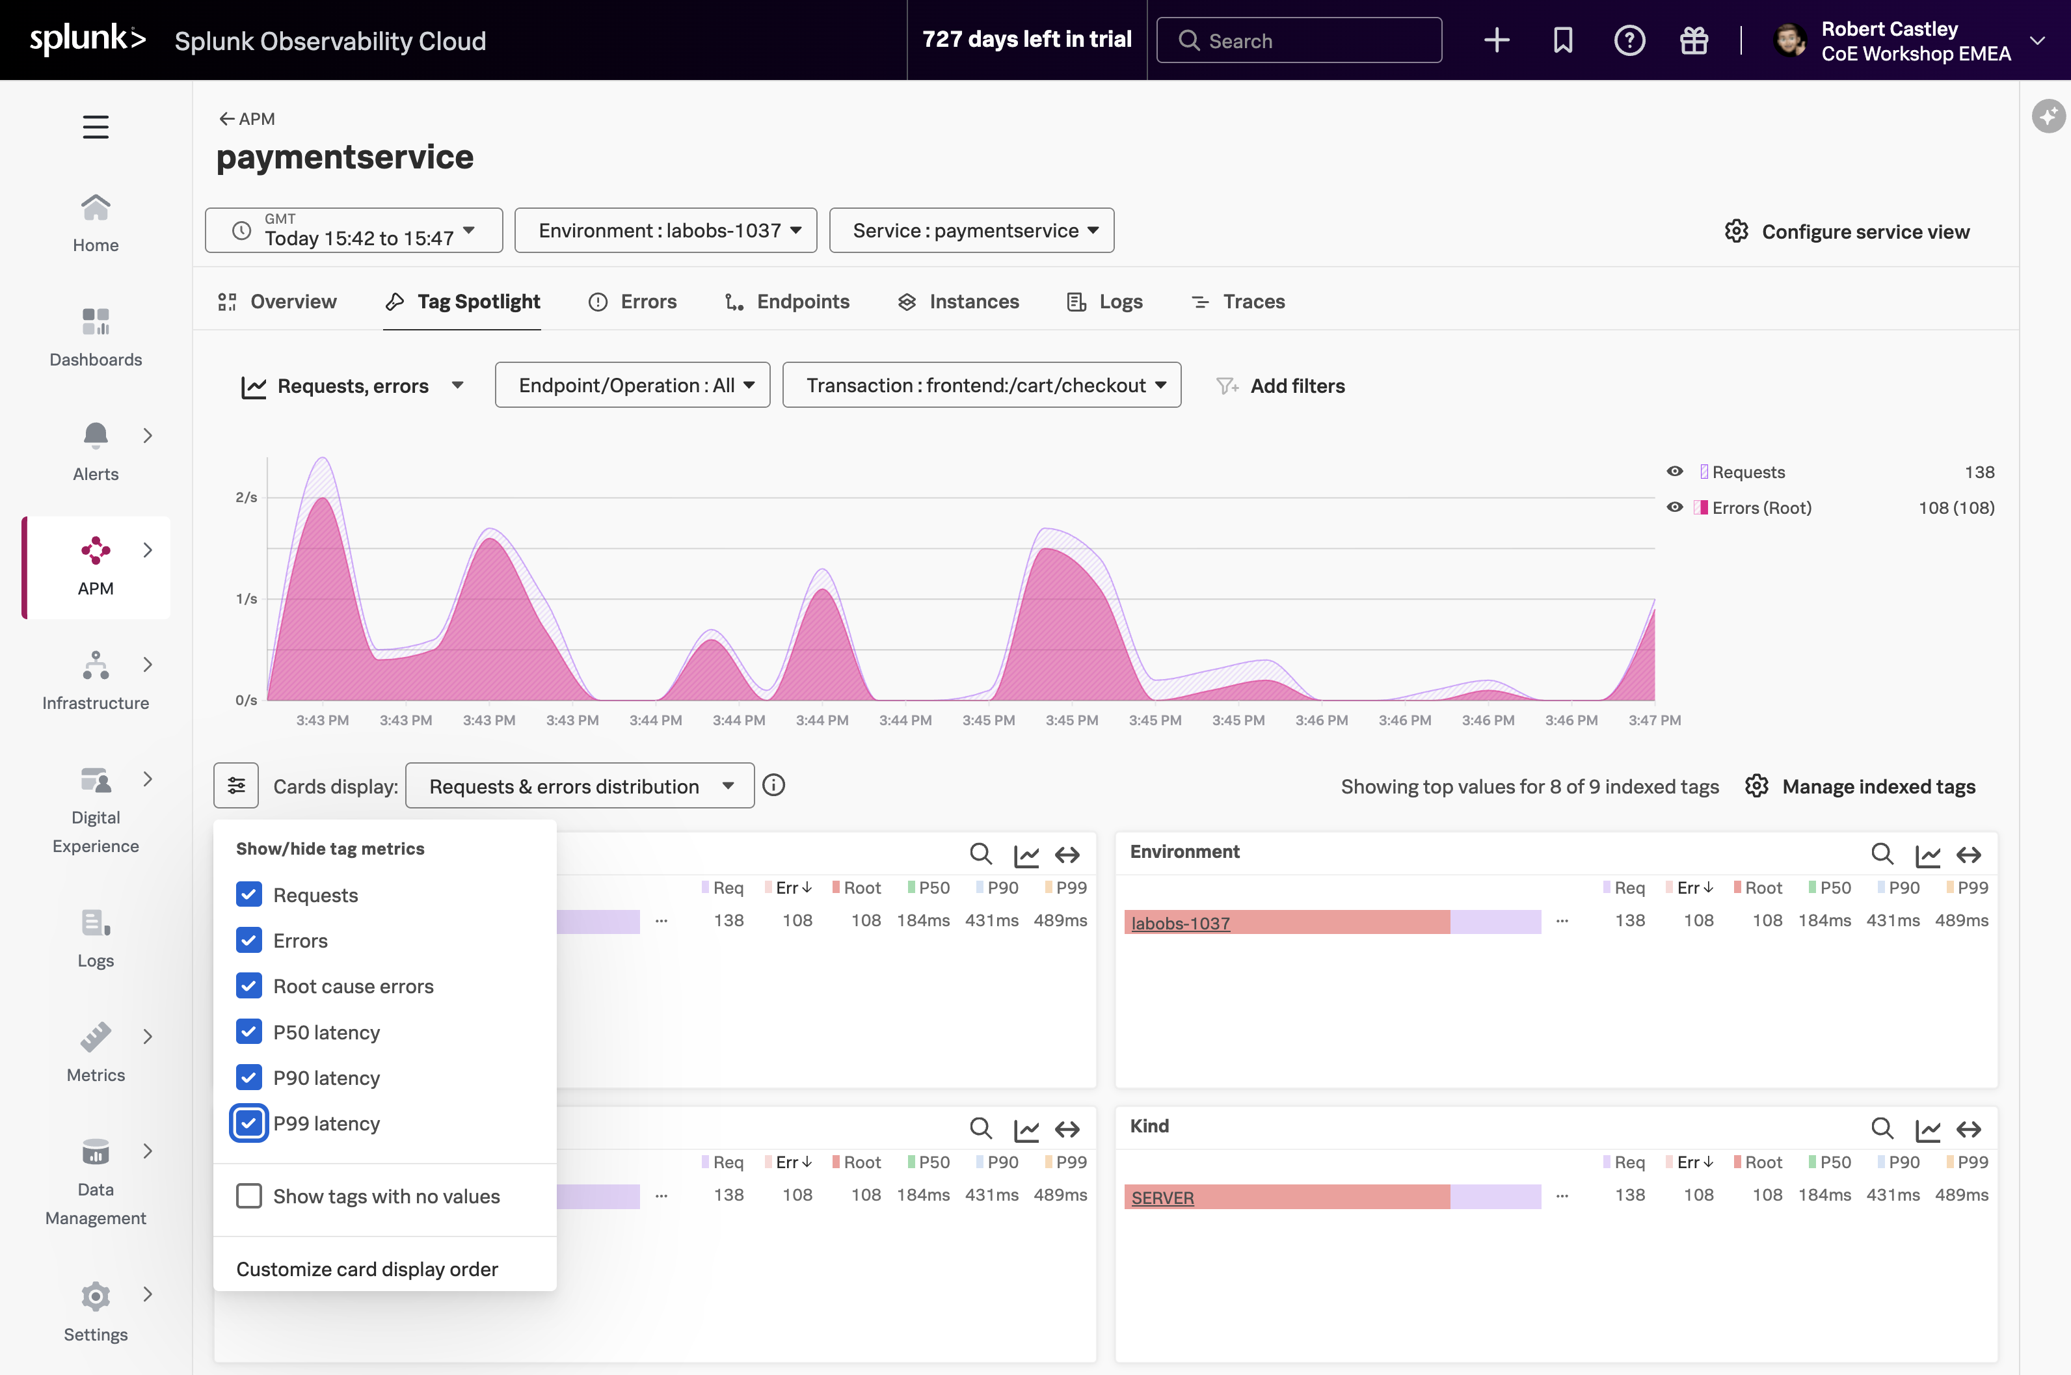This screenshot has height=1375, width=2071.
Task: Open the Transaction frontend:/cart/checkout dropdown
Action: [x=981, y=386]
